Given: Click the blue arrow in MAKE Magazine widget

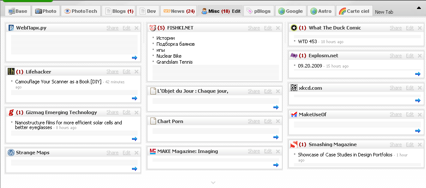Looking at the screenshot, I should [276, 164].
